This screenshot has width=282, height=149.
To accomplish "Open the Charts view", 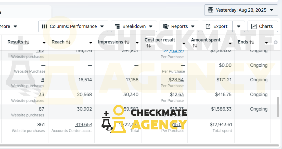I will [x=263, y=26].
